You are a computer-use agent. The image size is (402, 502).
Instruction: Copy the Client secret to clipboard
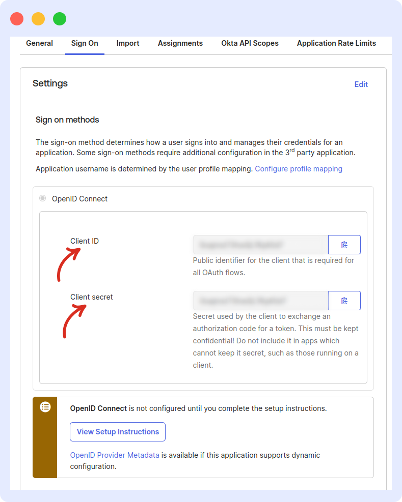point(344,301)
